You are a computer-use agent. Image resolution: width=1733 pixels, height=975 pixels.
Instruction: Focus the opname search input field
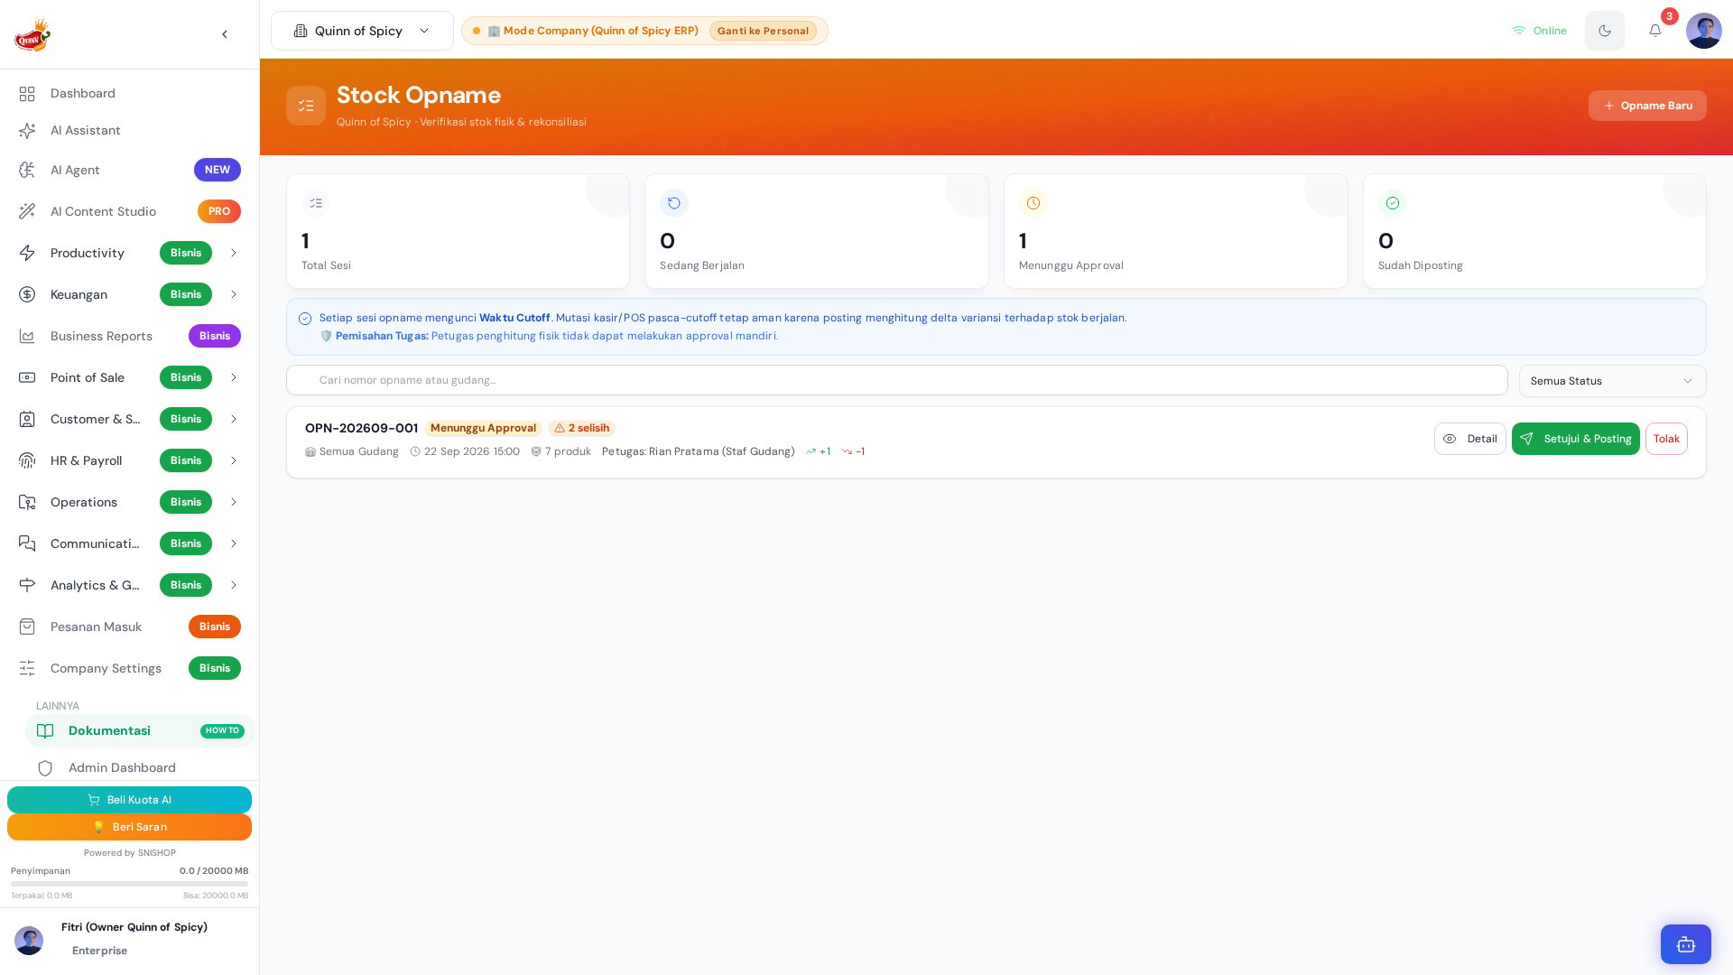tap(896, 380)
